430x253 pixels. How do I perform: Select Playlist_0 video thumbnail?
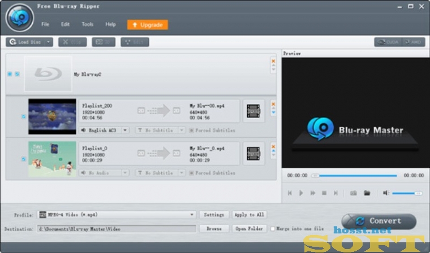(52, 159)
